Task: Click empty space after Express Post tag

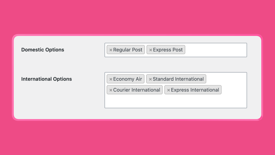Action: click(216, 50)
